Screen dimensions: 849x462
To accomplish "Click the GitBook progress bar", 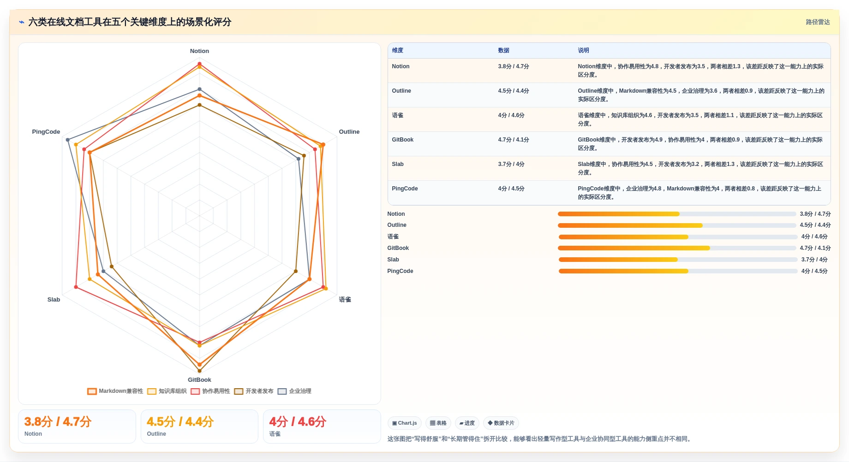I will point(677,248).
